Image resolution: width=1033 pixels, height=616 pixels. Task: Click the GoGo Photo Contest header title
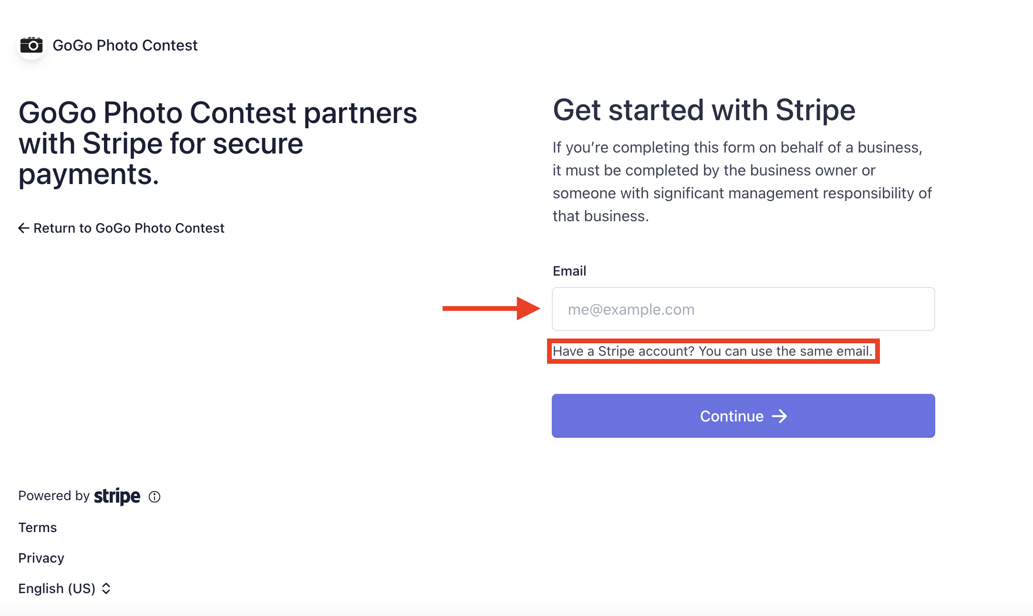pyautogui.click(x=125, y=45)
